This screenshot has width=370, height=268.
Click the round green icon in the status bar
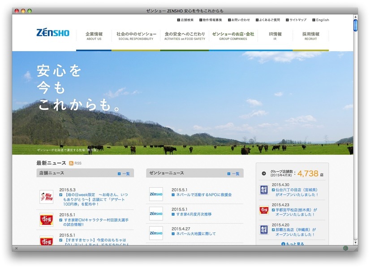345,248
